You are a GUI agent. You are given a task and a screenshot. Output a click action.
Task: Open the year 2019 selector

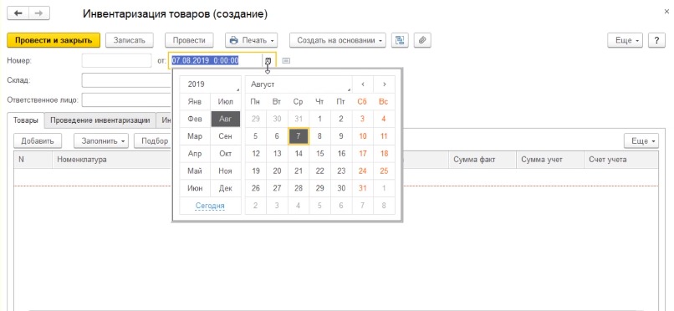tap(211, 84)
